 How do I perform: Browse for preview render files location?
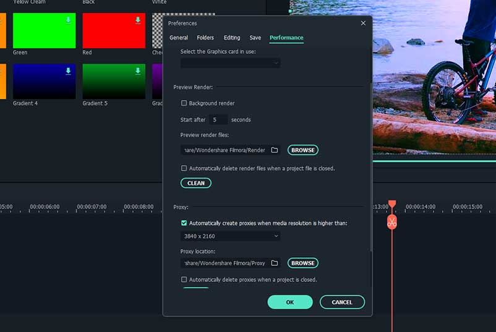(303, 150)
